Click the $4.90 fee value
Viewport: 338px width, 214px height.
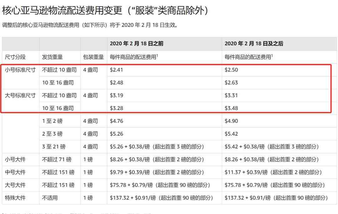pos(231,121)
